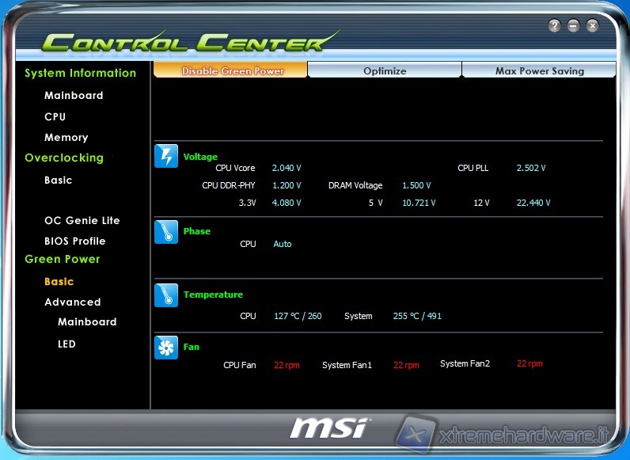Switch to Disable Green Power tab
This screenshot has width=630, height=460.
(230, 70)
